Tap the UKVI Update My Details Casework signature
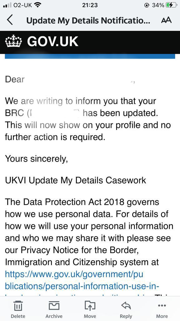Screen dimensions: 180x321 click(76, 181)
